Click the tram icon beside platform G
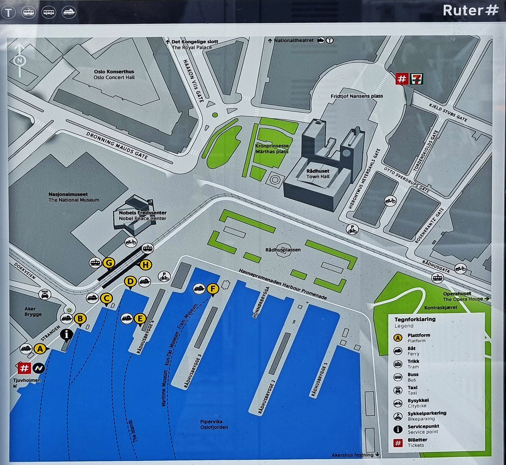 point(95,263)
